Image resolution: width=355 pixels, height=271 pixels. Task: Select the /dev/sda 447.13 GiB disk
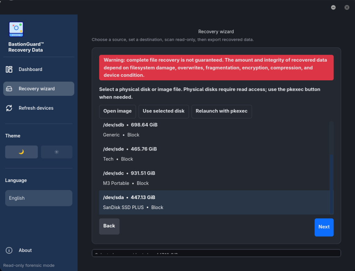pos(214,202)
